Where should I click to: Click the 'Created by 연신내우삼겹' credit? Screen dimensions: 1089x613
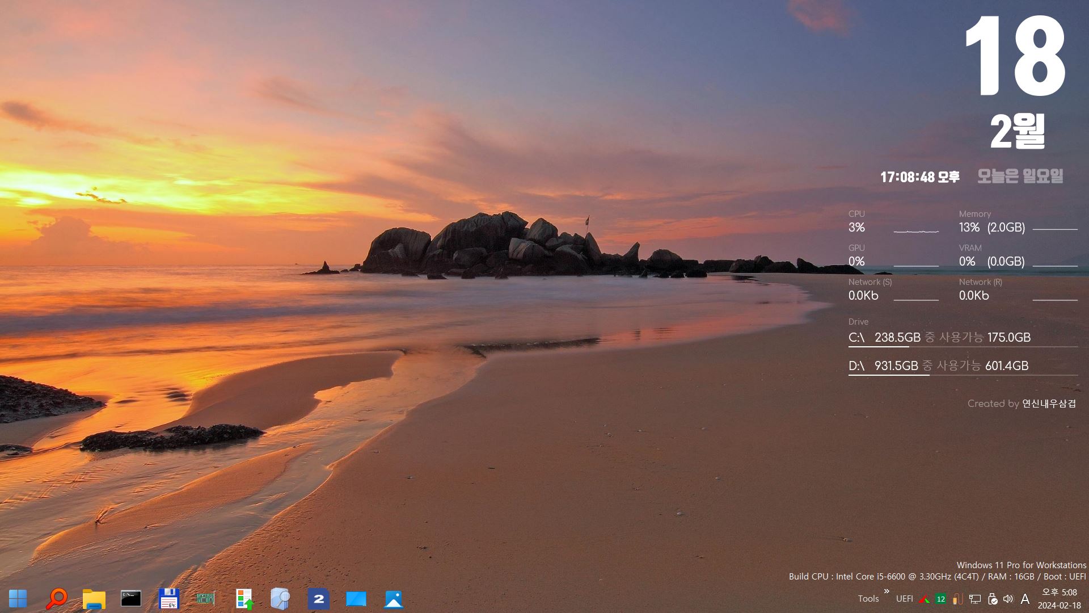coord(1022,404)
